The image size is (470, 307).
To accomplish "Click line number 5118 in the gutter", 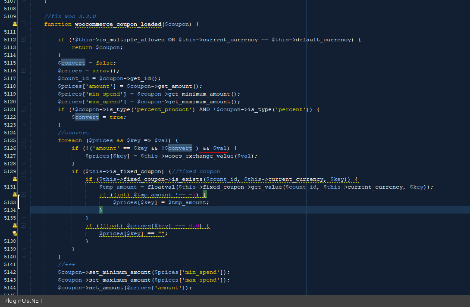I will click(x=9, y=86).
